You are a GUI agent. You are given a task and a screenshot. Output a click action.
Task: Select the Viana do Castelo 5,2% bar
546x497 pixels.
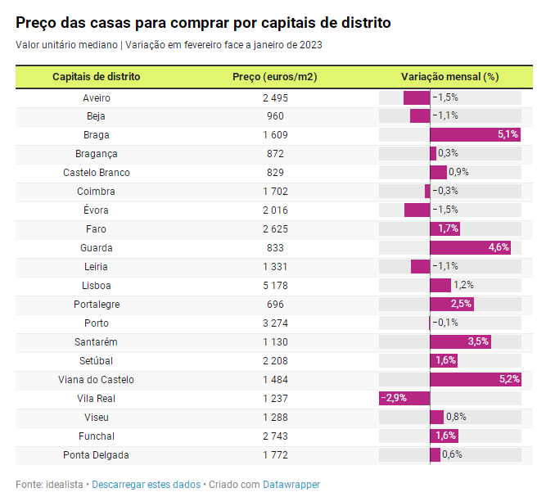coord(475,380)
